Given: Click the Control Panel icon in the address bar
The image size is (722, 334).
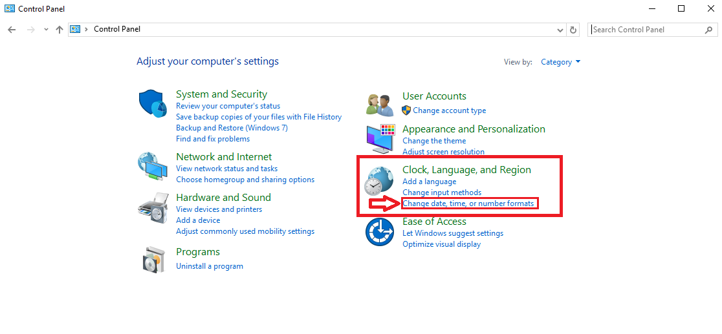Looking at the screenshot, I should click(75, 29).
